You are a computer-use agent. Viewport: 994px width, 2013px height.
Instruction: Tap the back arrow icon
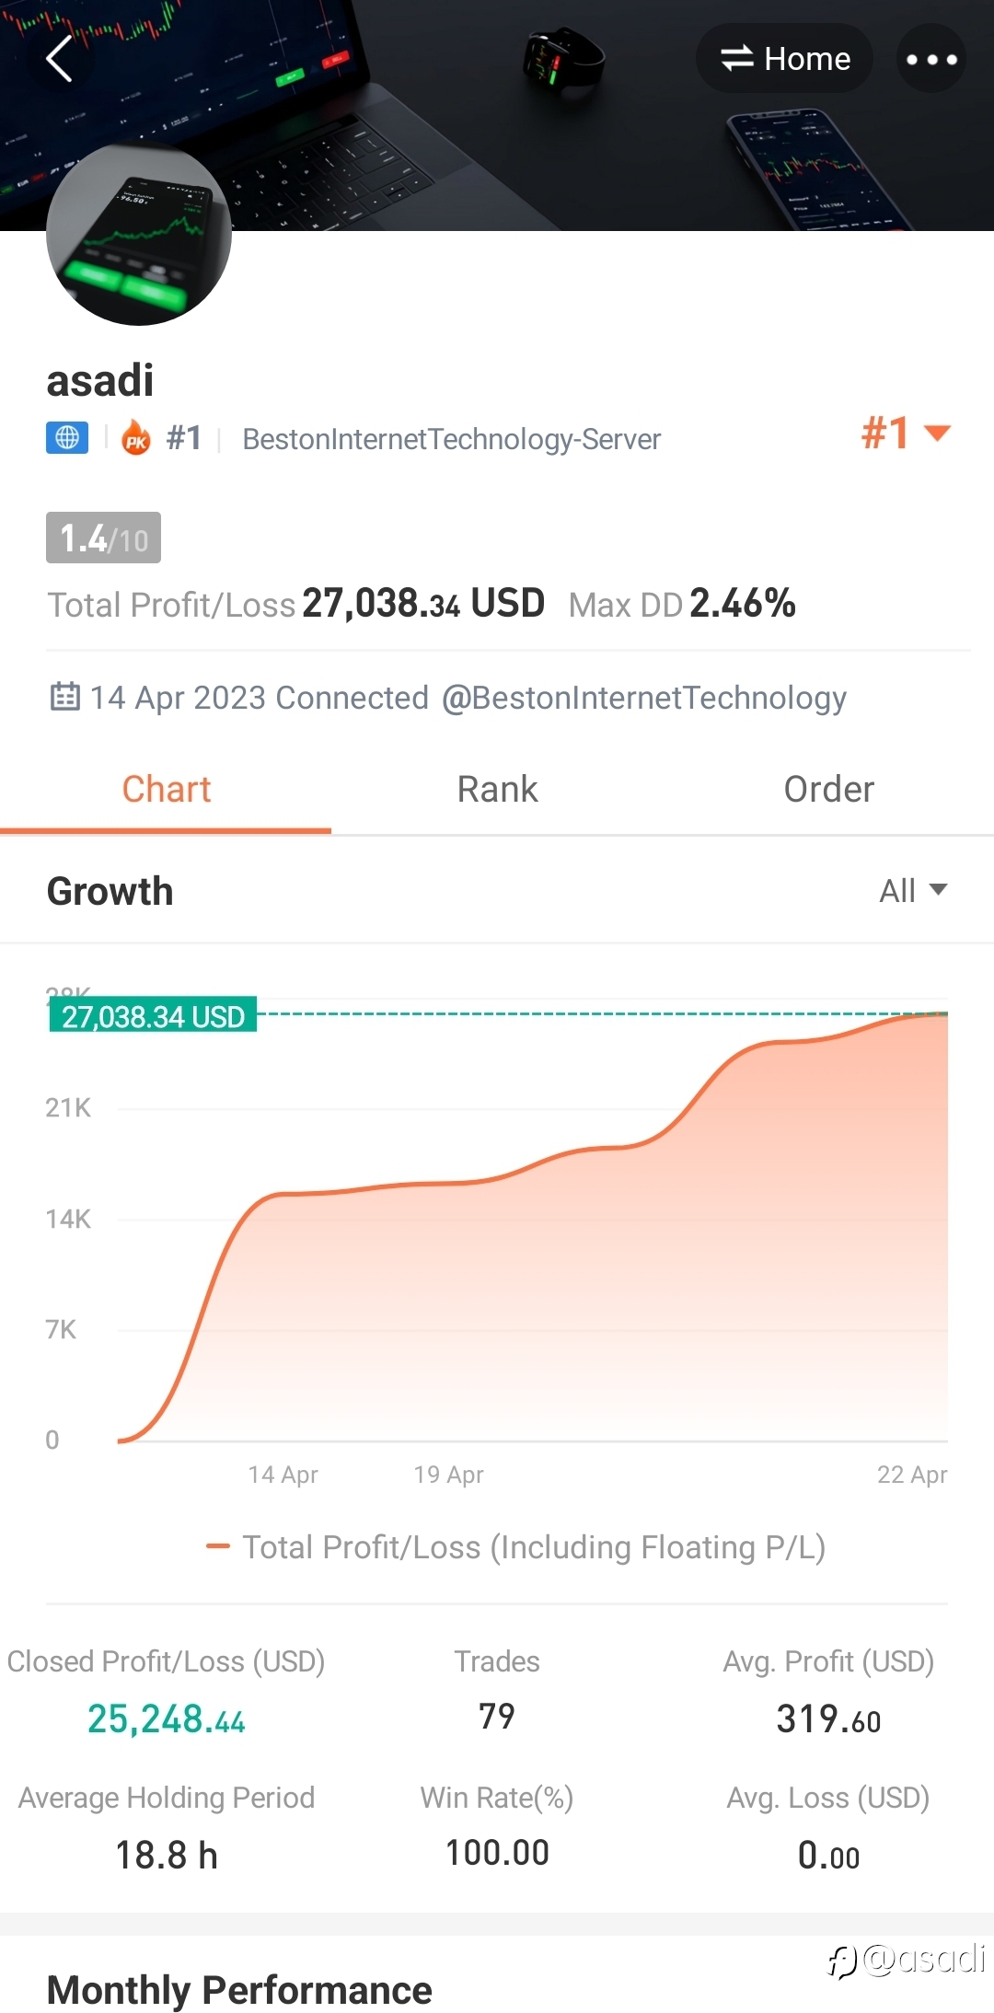click(60, 60)
